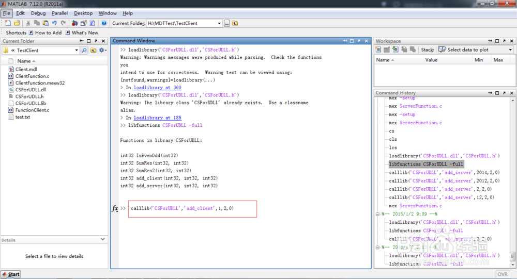Undock the Command Window panel

359,41
